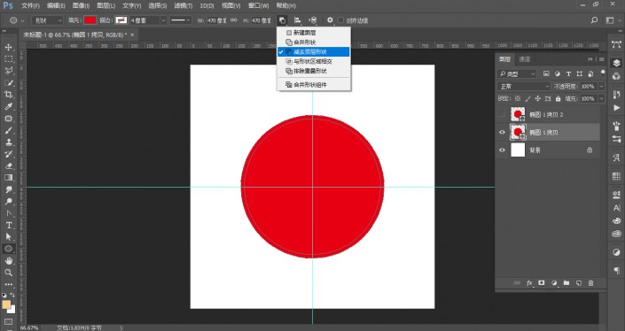Create new layer icon in Layers panel
625x331 pixels.
(x=578, y=283)
